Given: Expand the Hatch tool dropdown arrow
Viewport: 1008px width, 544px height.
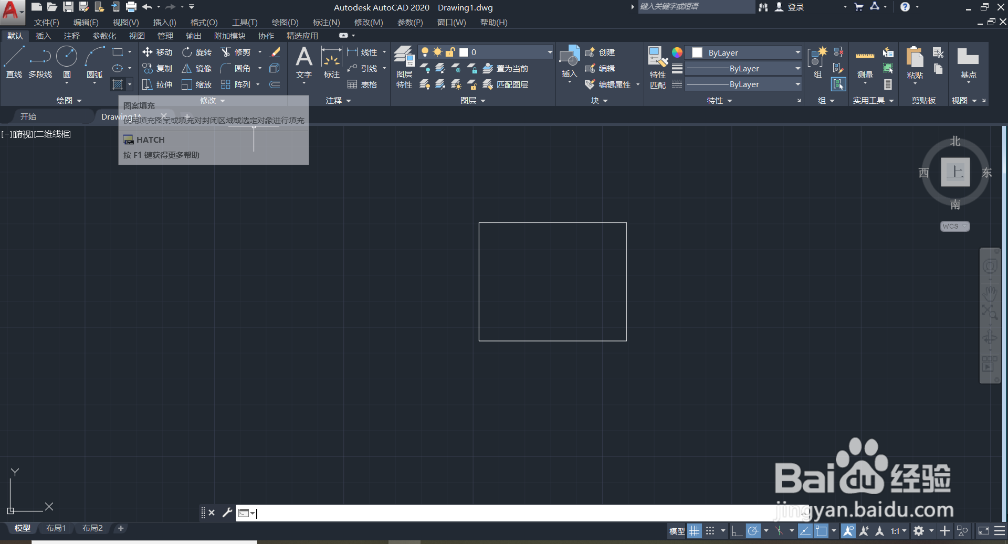Looking at the screenshot, I should (130, 84).
